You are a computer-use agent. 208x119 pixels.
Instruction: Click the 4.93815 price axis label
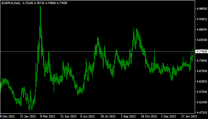(x=202, y=19)
